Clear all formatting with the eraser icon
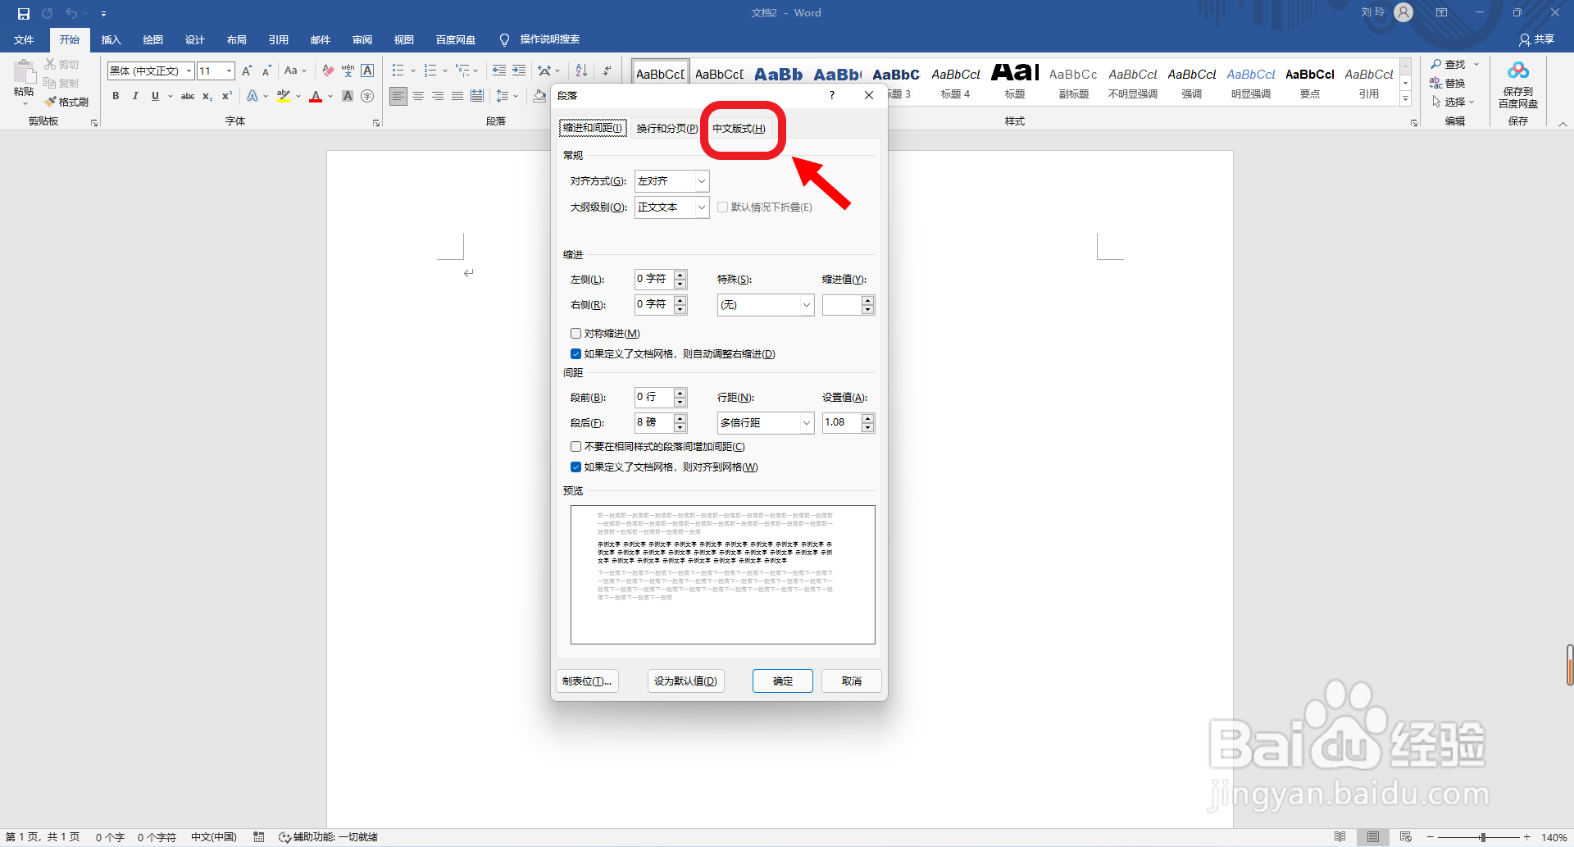This screenshot has width=1574, height=847. (328, 71)
